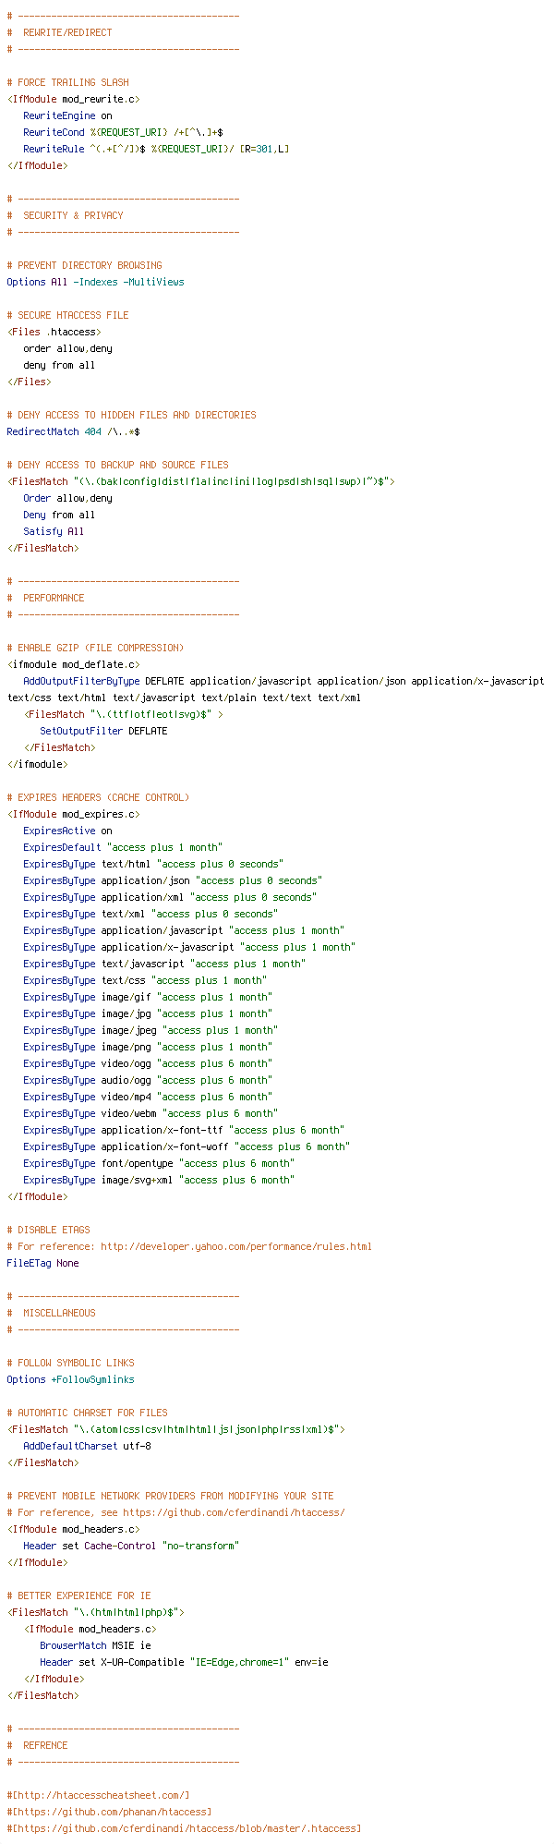This screenshot has width=554, height=1844.
Task: Click '# ENABLE GZIP (FILE COMPRESSION)' comment
Action: (x=95, y=648)
